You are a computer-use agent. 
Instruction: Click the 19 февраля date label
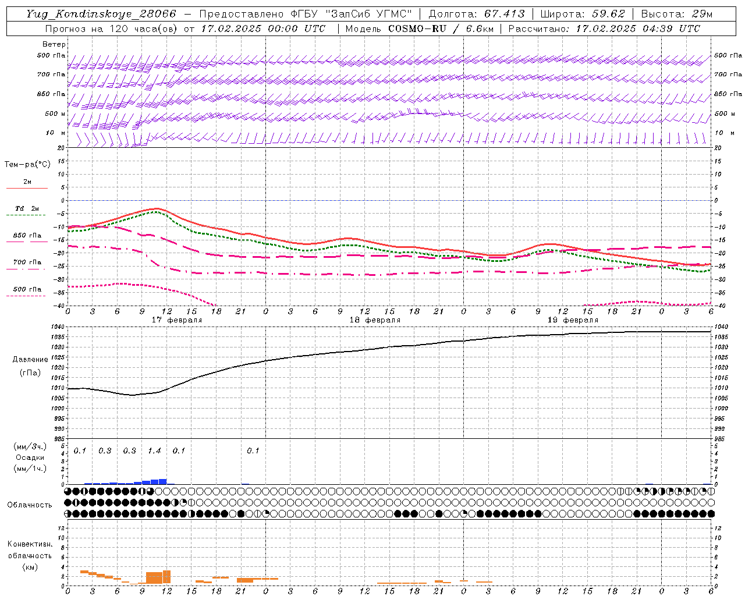point(573,320)
